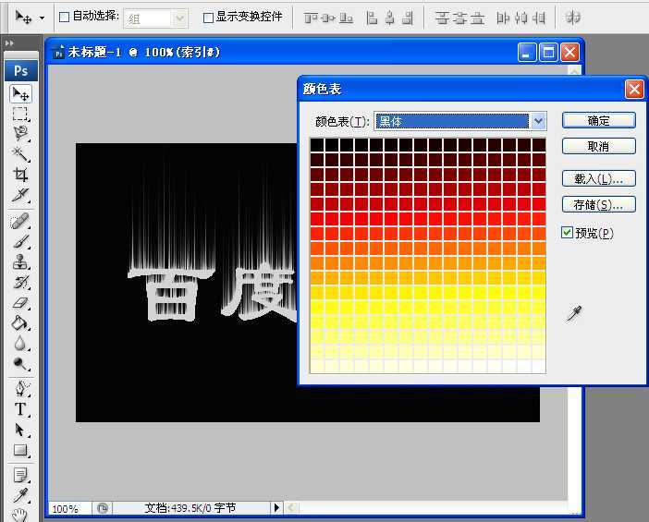Viewport: 649px width, 522px height.
Task: Open the 颜色表 preset dropdown
Action: [538, 121]
